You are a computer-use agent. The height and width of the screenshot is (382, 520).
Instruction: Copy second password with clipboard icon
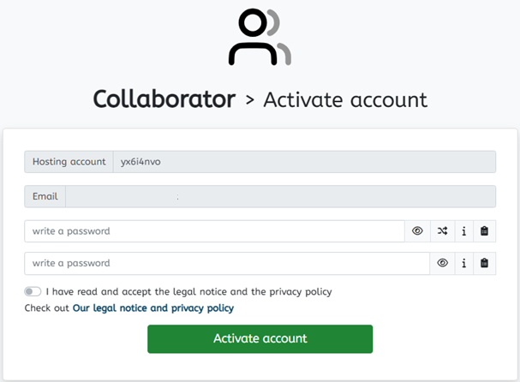click(484, 263)
